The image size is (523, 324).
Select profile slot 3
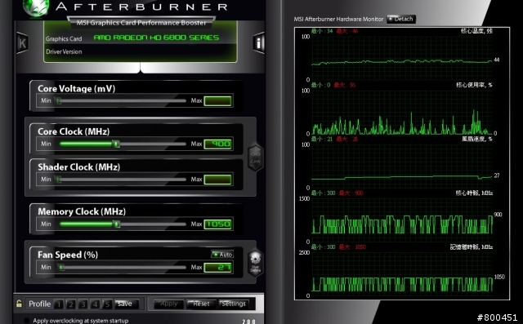83,304
